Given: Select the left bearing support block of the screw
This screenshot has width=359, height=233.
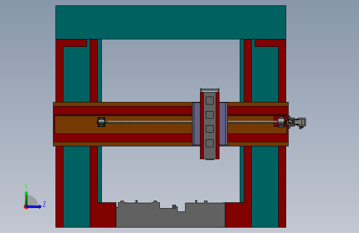Looking at the screenshot, I should click(101, 122).
